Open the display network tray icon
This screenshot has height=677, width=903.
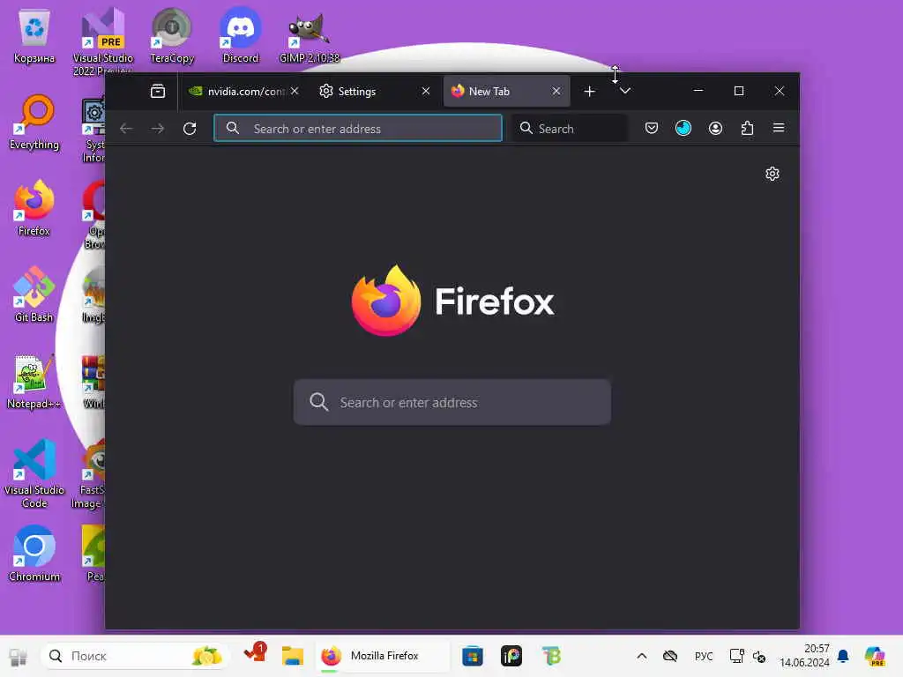tap(736, 656)
